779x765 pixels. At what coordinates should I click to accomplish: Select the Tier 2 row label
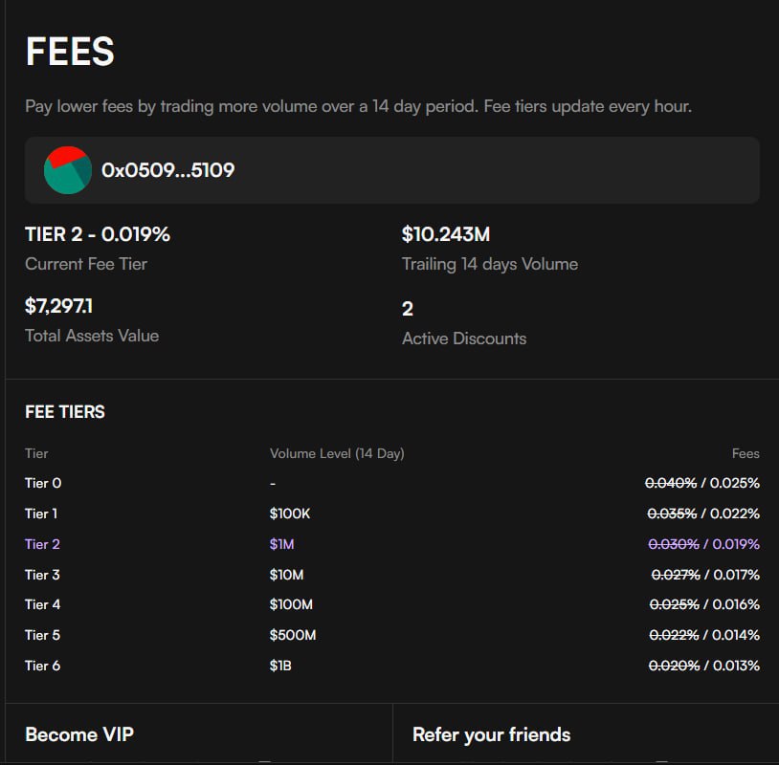point(42,544)
